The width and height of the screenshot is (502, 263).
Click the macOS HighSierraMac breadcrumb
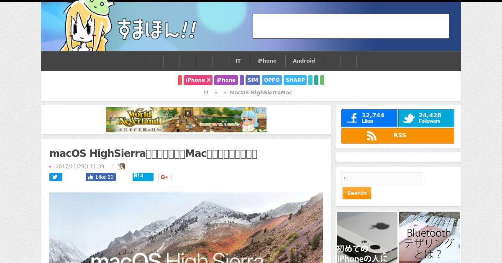click(x=261, y=93)
